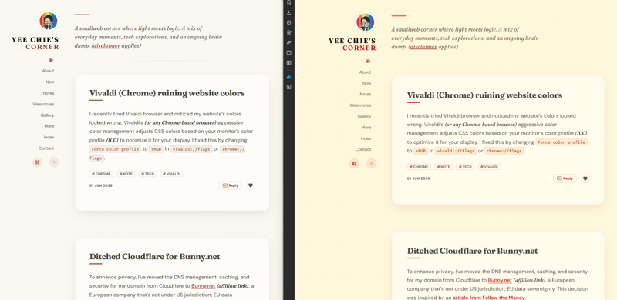Open Notes page in left window
617x300 pixels.
click(x=49, y=93)
